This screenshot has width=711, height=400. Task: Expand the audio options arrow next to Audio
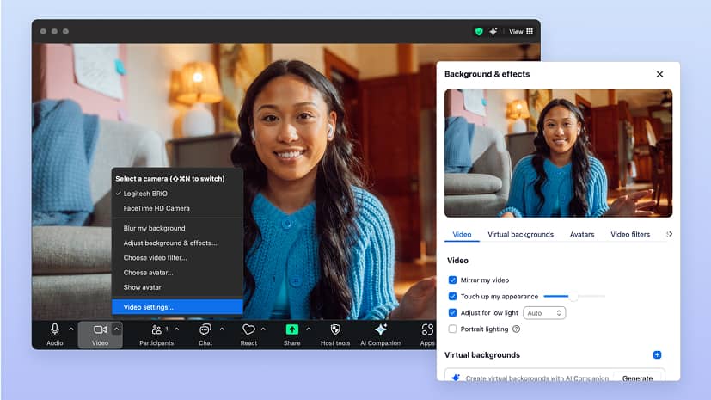[x=71, y=329]
